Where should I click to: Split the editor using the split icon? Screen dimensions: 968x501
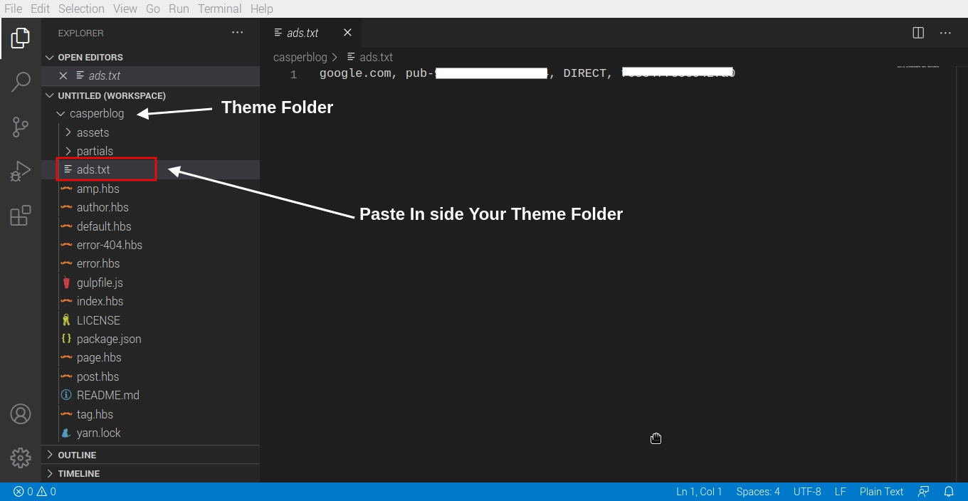coord(917,32)
